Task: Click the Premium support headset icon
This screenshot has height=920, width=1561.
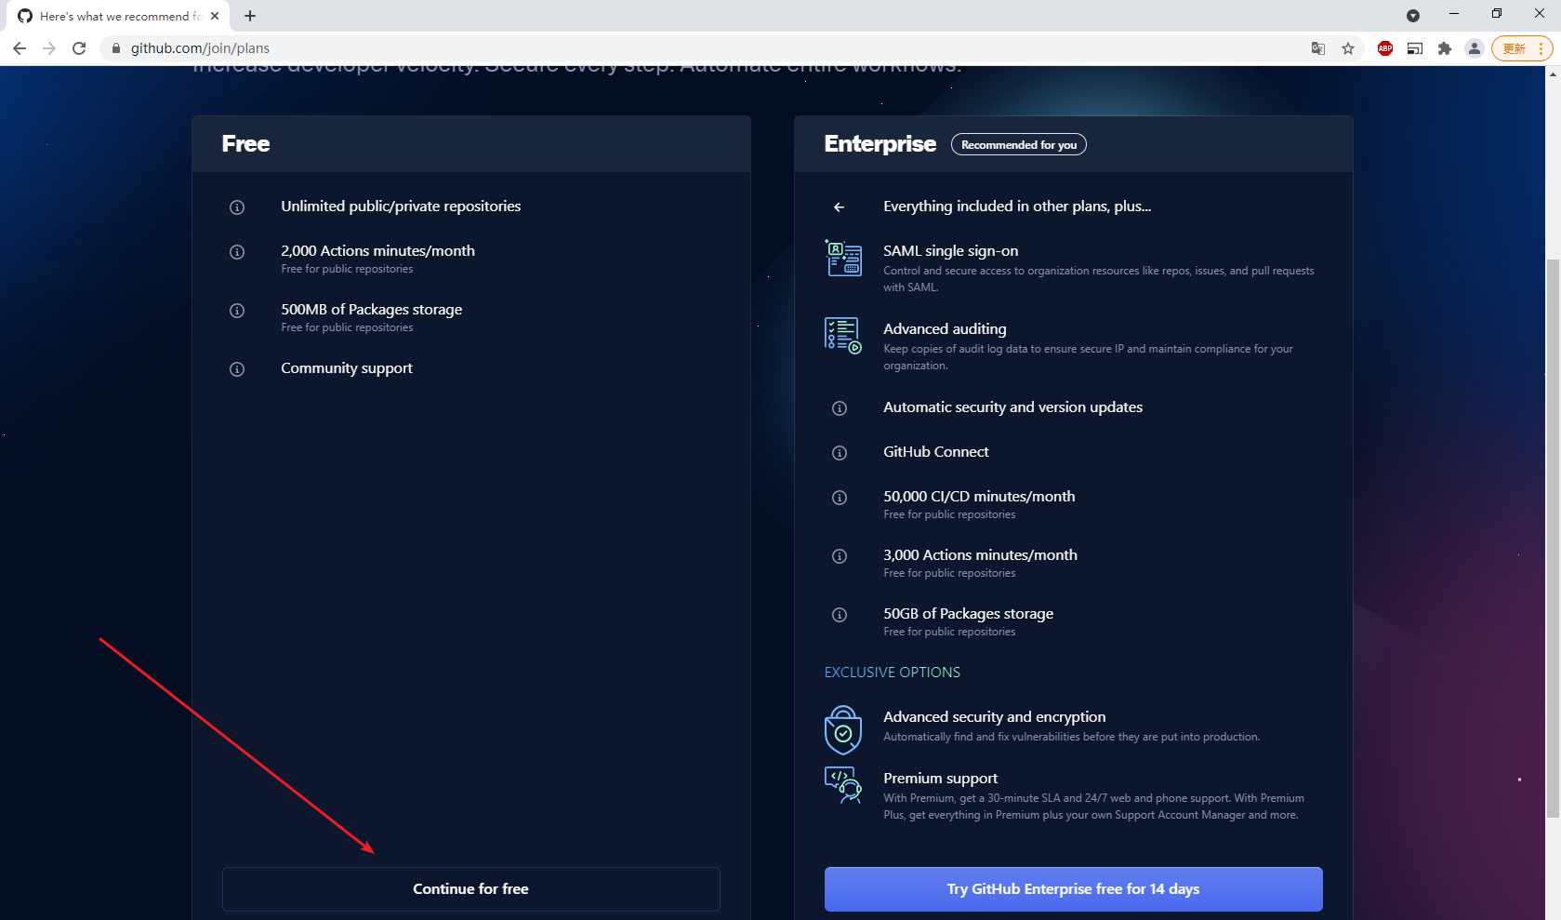Action: (x=843, y=785)
